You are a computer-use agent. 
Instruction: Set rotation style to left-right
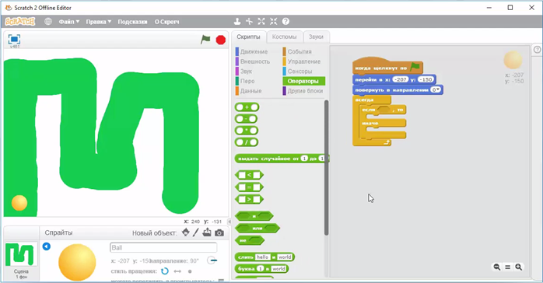point(177,271)
